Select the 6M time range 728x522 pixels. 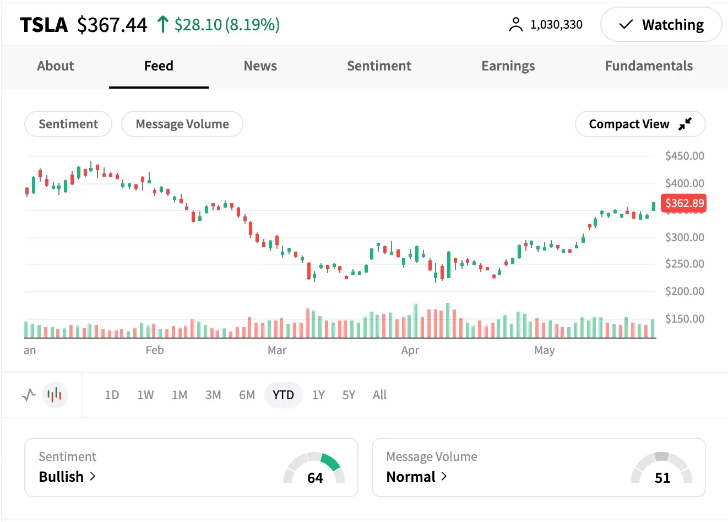pyautogui.click(x=247, y=395)
